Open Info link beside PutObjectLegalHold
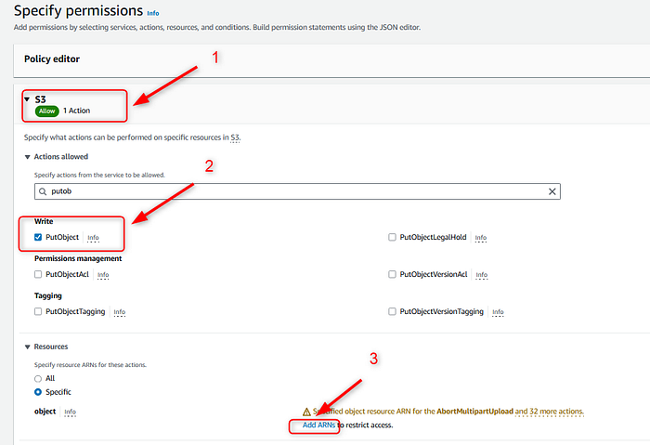The width and height of the screenshot is (650, 445). tap(481, 238)
